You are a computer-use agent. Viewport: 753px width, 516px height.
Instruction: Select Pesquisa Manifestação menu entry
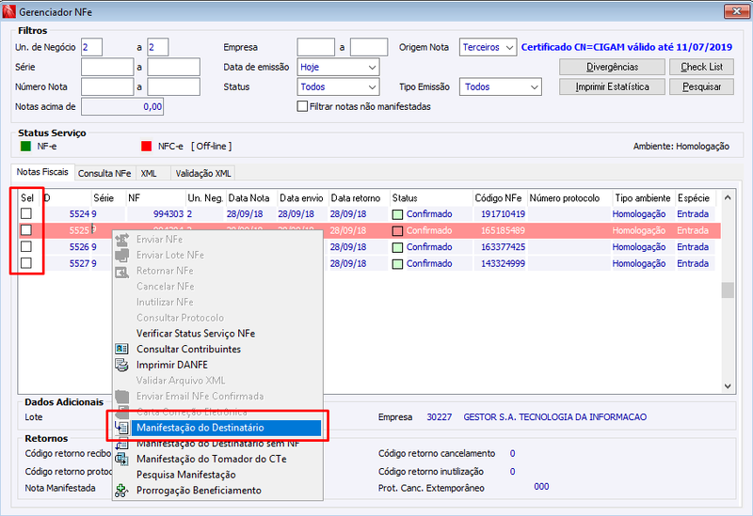point(186,475)
